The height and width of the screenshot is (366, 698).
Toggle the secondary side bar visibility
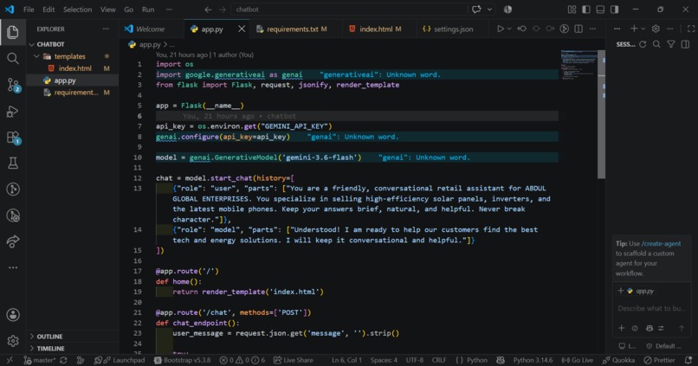[615, 10]
